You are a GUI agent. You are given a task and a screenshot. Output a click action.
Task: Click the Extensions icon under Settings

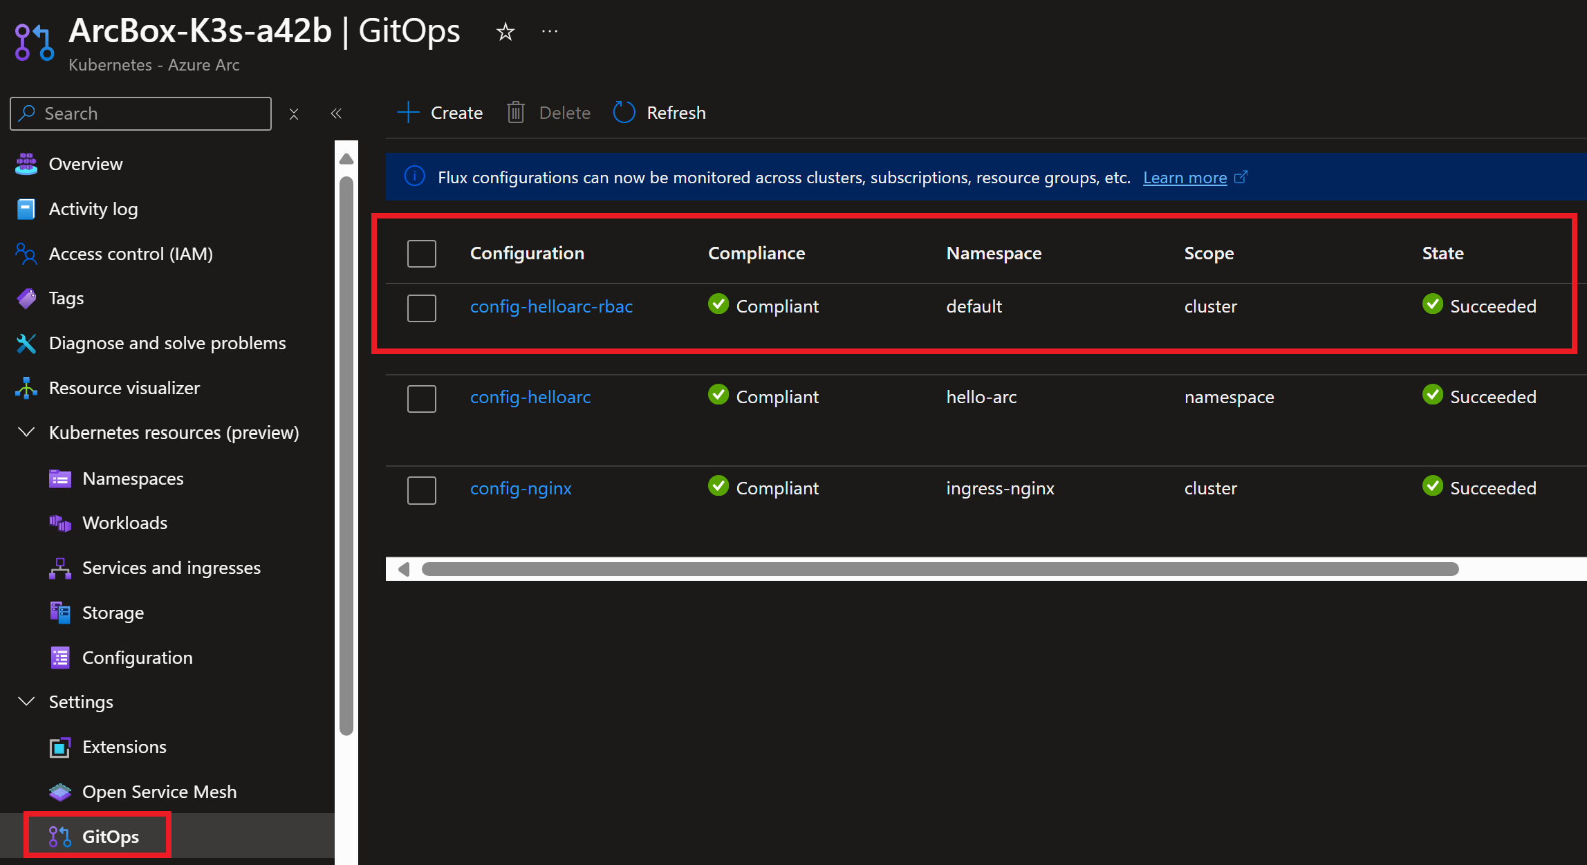pyautogui.click(x=60, y=747)
